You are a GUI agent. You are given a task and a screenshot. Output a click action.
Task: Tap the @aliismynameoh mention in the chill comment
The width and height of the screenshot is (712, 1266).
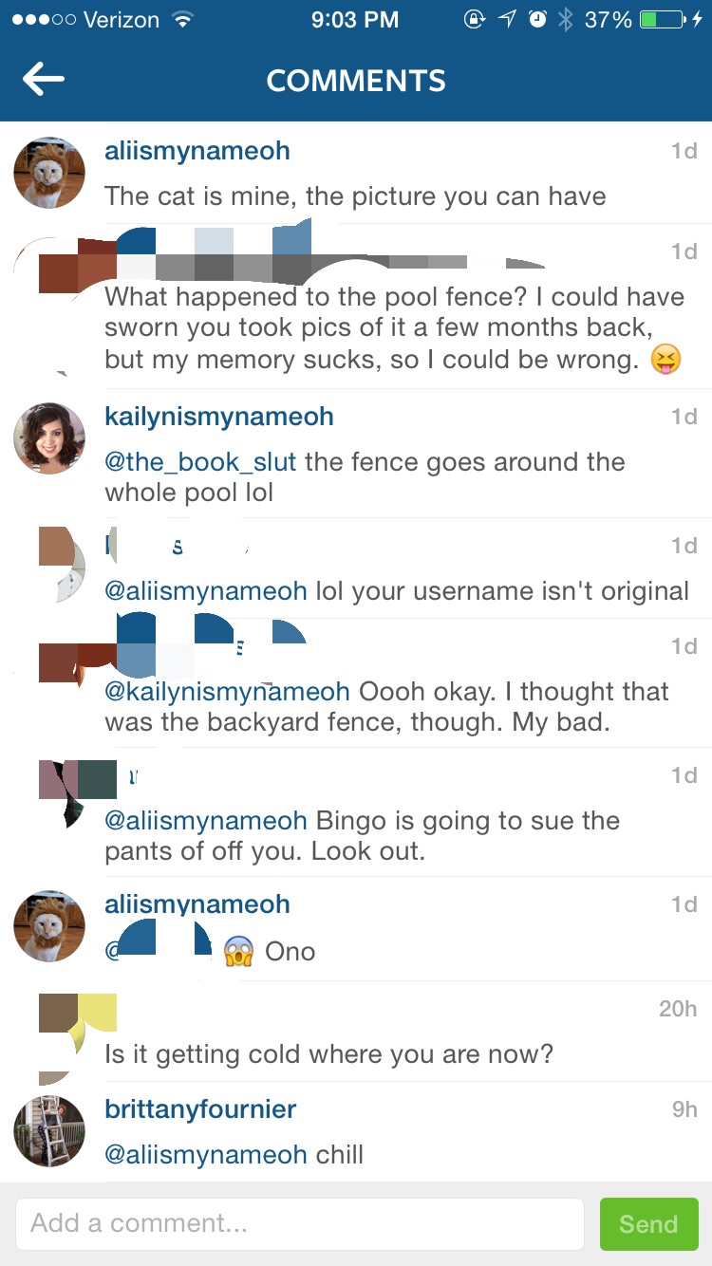click(x=206, y=1155)
